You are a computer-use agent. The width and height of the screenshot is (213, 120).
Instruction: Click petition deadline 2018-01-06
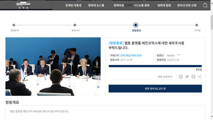click(173, 60)
